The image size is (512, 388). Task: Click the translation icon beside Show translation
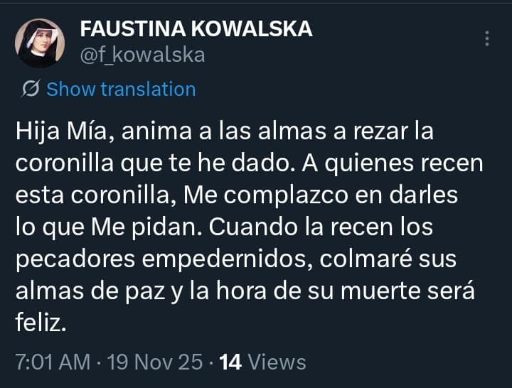(31, 90)
